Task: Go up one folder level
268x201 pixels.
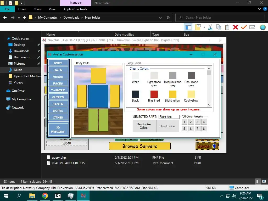Action: [x=24, y=18]
